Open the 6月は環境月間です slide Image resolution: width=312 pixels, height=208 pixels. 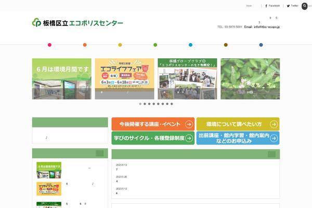coord(62,79)
